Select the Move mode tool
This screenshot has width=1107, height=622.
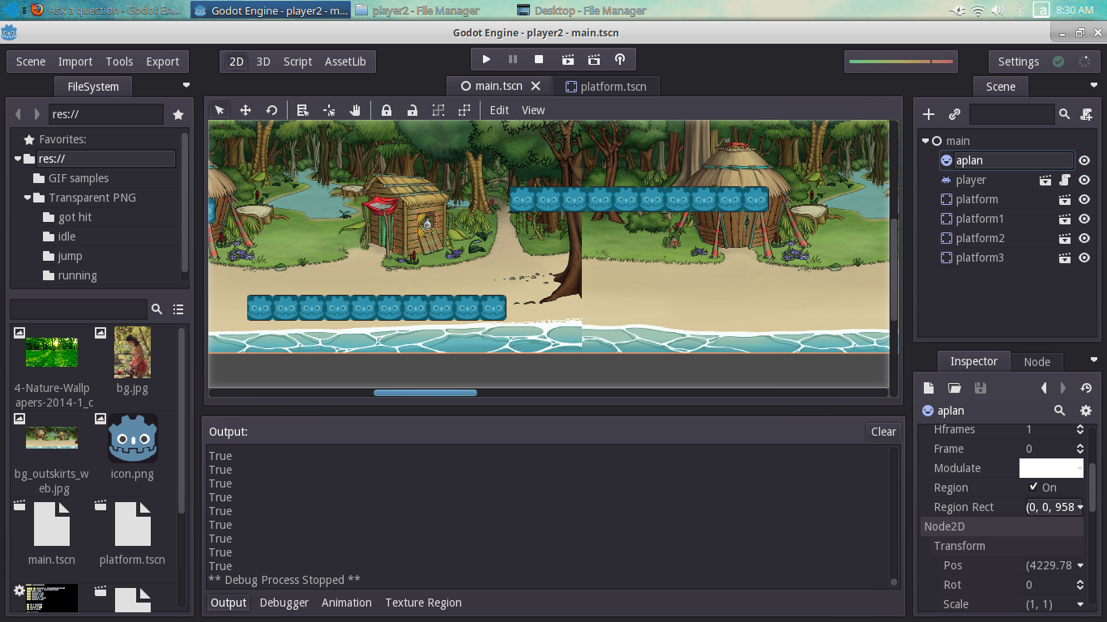246,110
